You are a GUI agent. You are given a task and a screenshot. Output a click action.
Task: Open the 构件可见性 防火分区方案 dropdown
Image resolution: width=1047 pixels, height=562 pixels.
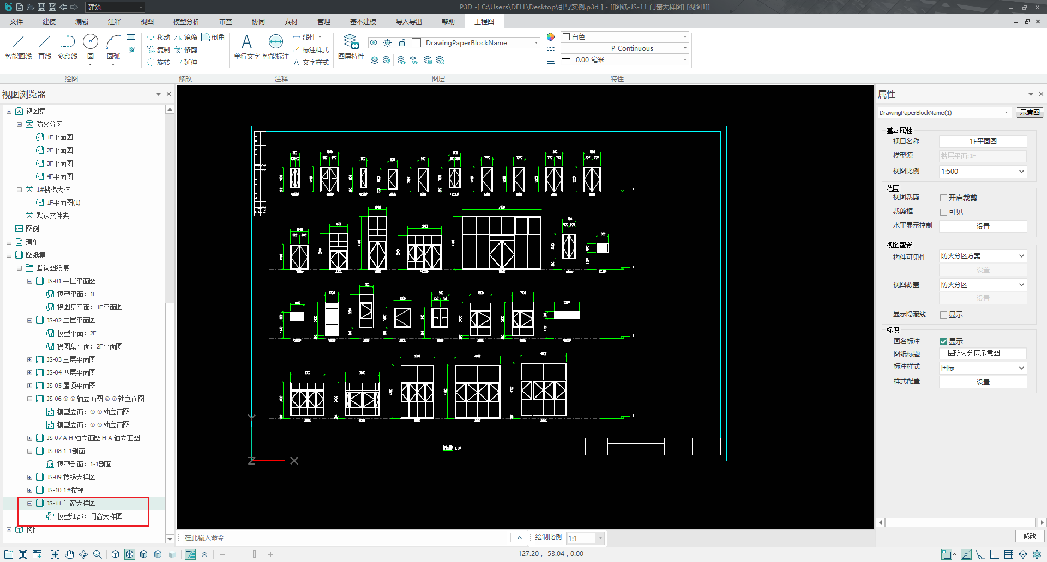pos(983,256)
